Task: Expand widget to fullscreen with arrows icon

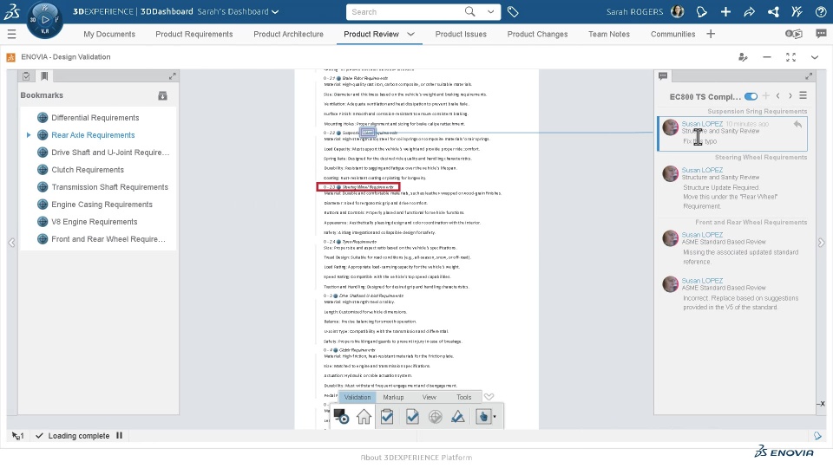Action: [x=790, y=57]
